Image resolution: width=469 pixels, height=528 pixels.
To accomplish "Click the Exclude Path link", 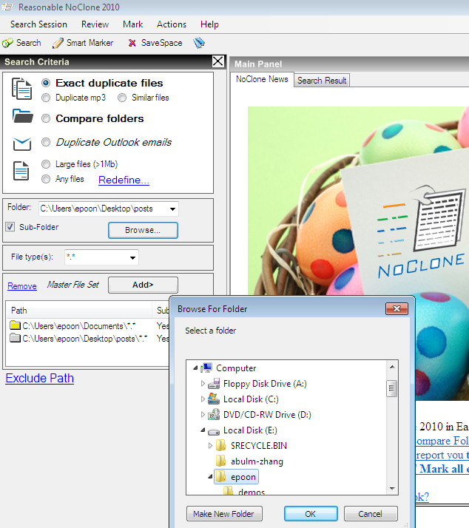I will pos(40,378).
